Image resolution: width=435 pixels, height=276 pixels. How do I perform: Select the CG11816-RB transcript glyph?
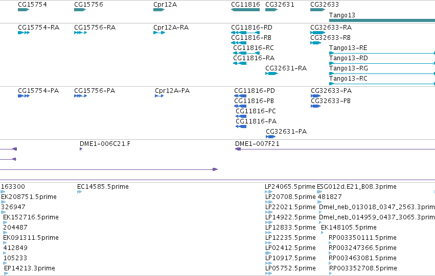click(x=239, y=43)
